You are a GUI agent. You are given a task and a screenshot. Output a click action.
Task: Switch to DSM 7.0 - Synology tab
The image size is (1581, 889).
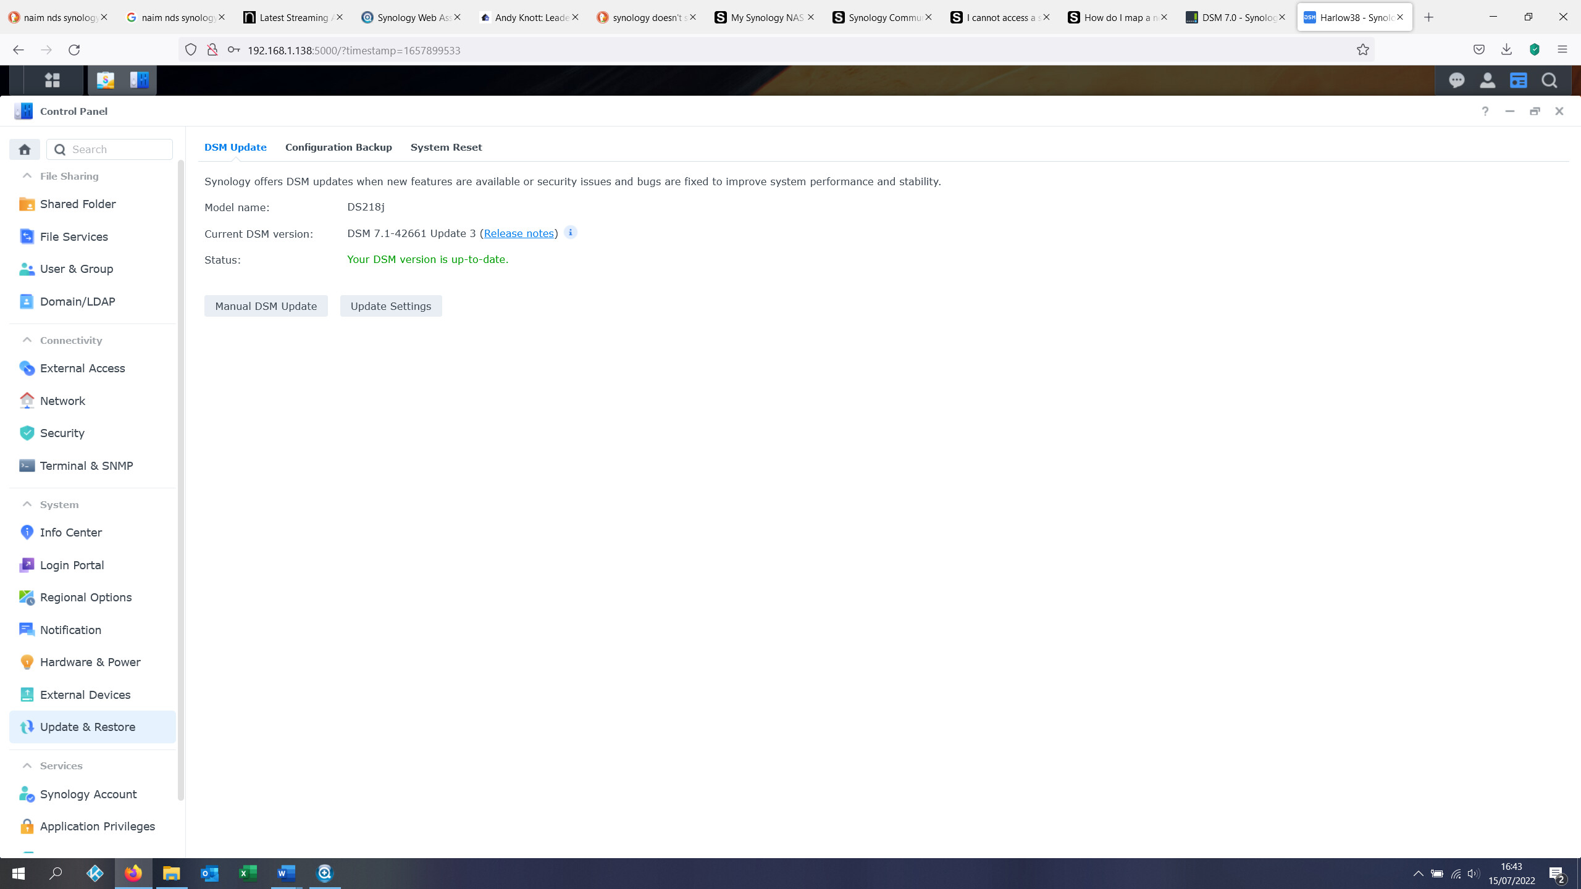pyautogui.click(x=1236, y=17)
